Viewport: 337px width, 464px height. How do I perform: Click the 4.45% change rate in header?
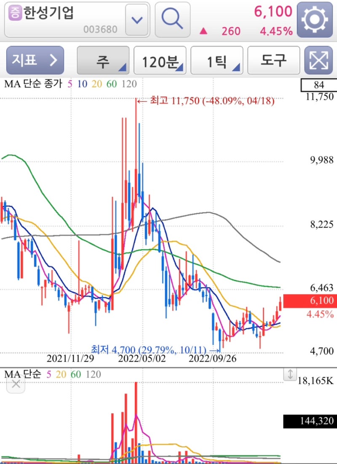coord(276,31)
